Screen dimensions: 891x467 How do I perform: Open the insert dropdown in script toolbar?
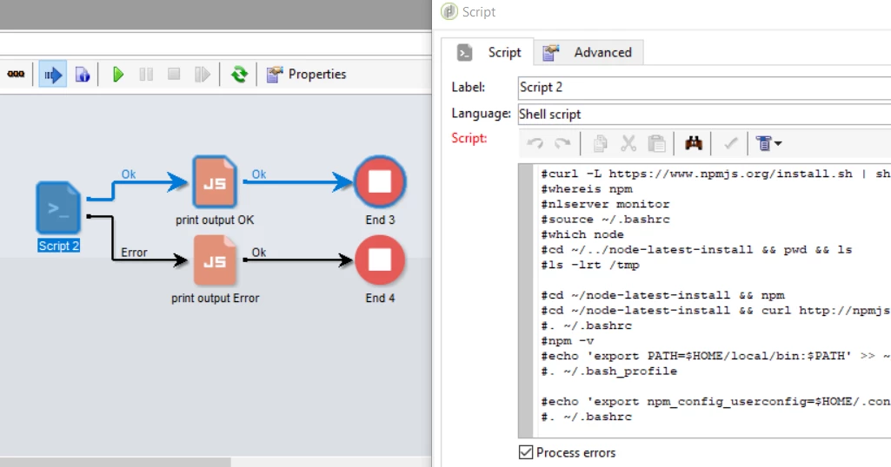tap(768, 143)
